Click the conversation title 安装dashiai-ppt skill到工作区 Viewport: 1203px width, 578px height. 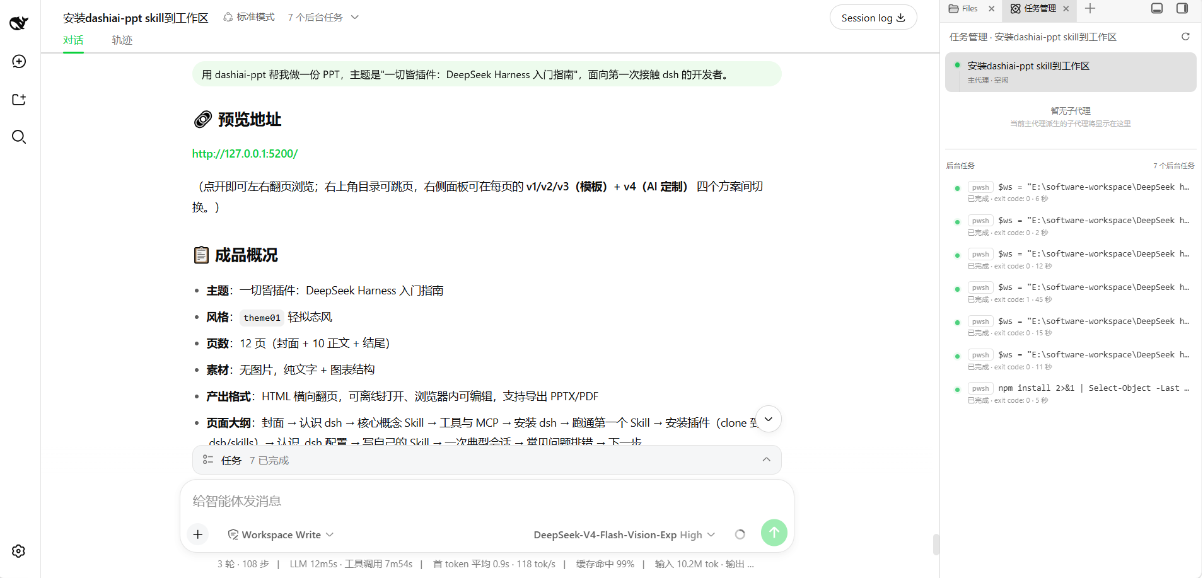click(136, 18)
